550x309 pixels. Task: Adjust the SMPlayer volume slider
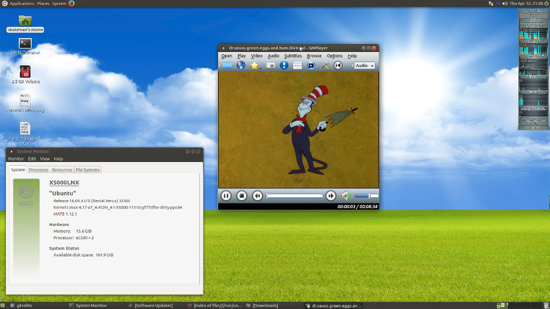[366, 196]
